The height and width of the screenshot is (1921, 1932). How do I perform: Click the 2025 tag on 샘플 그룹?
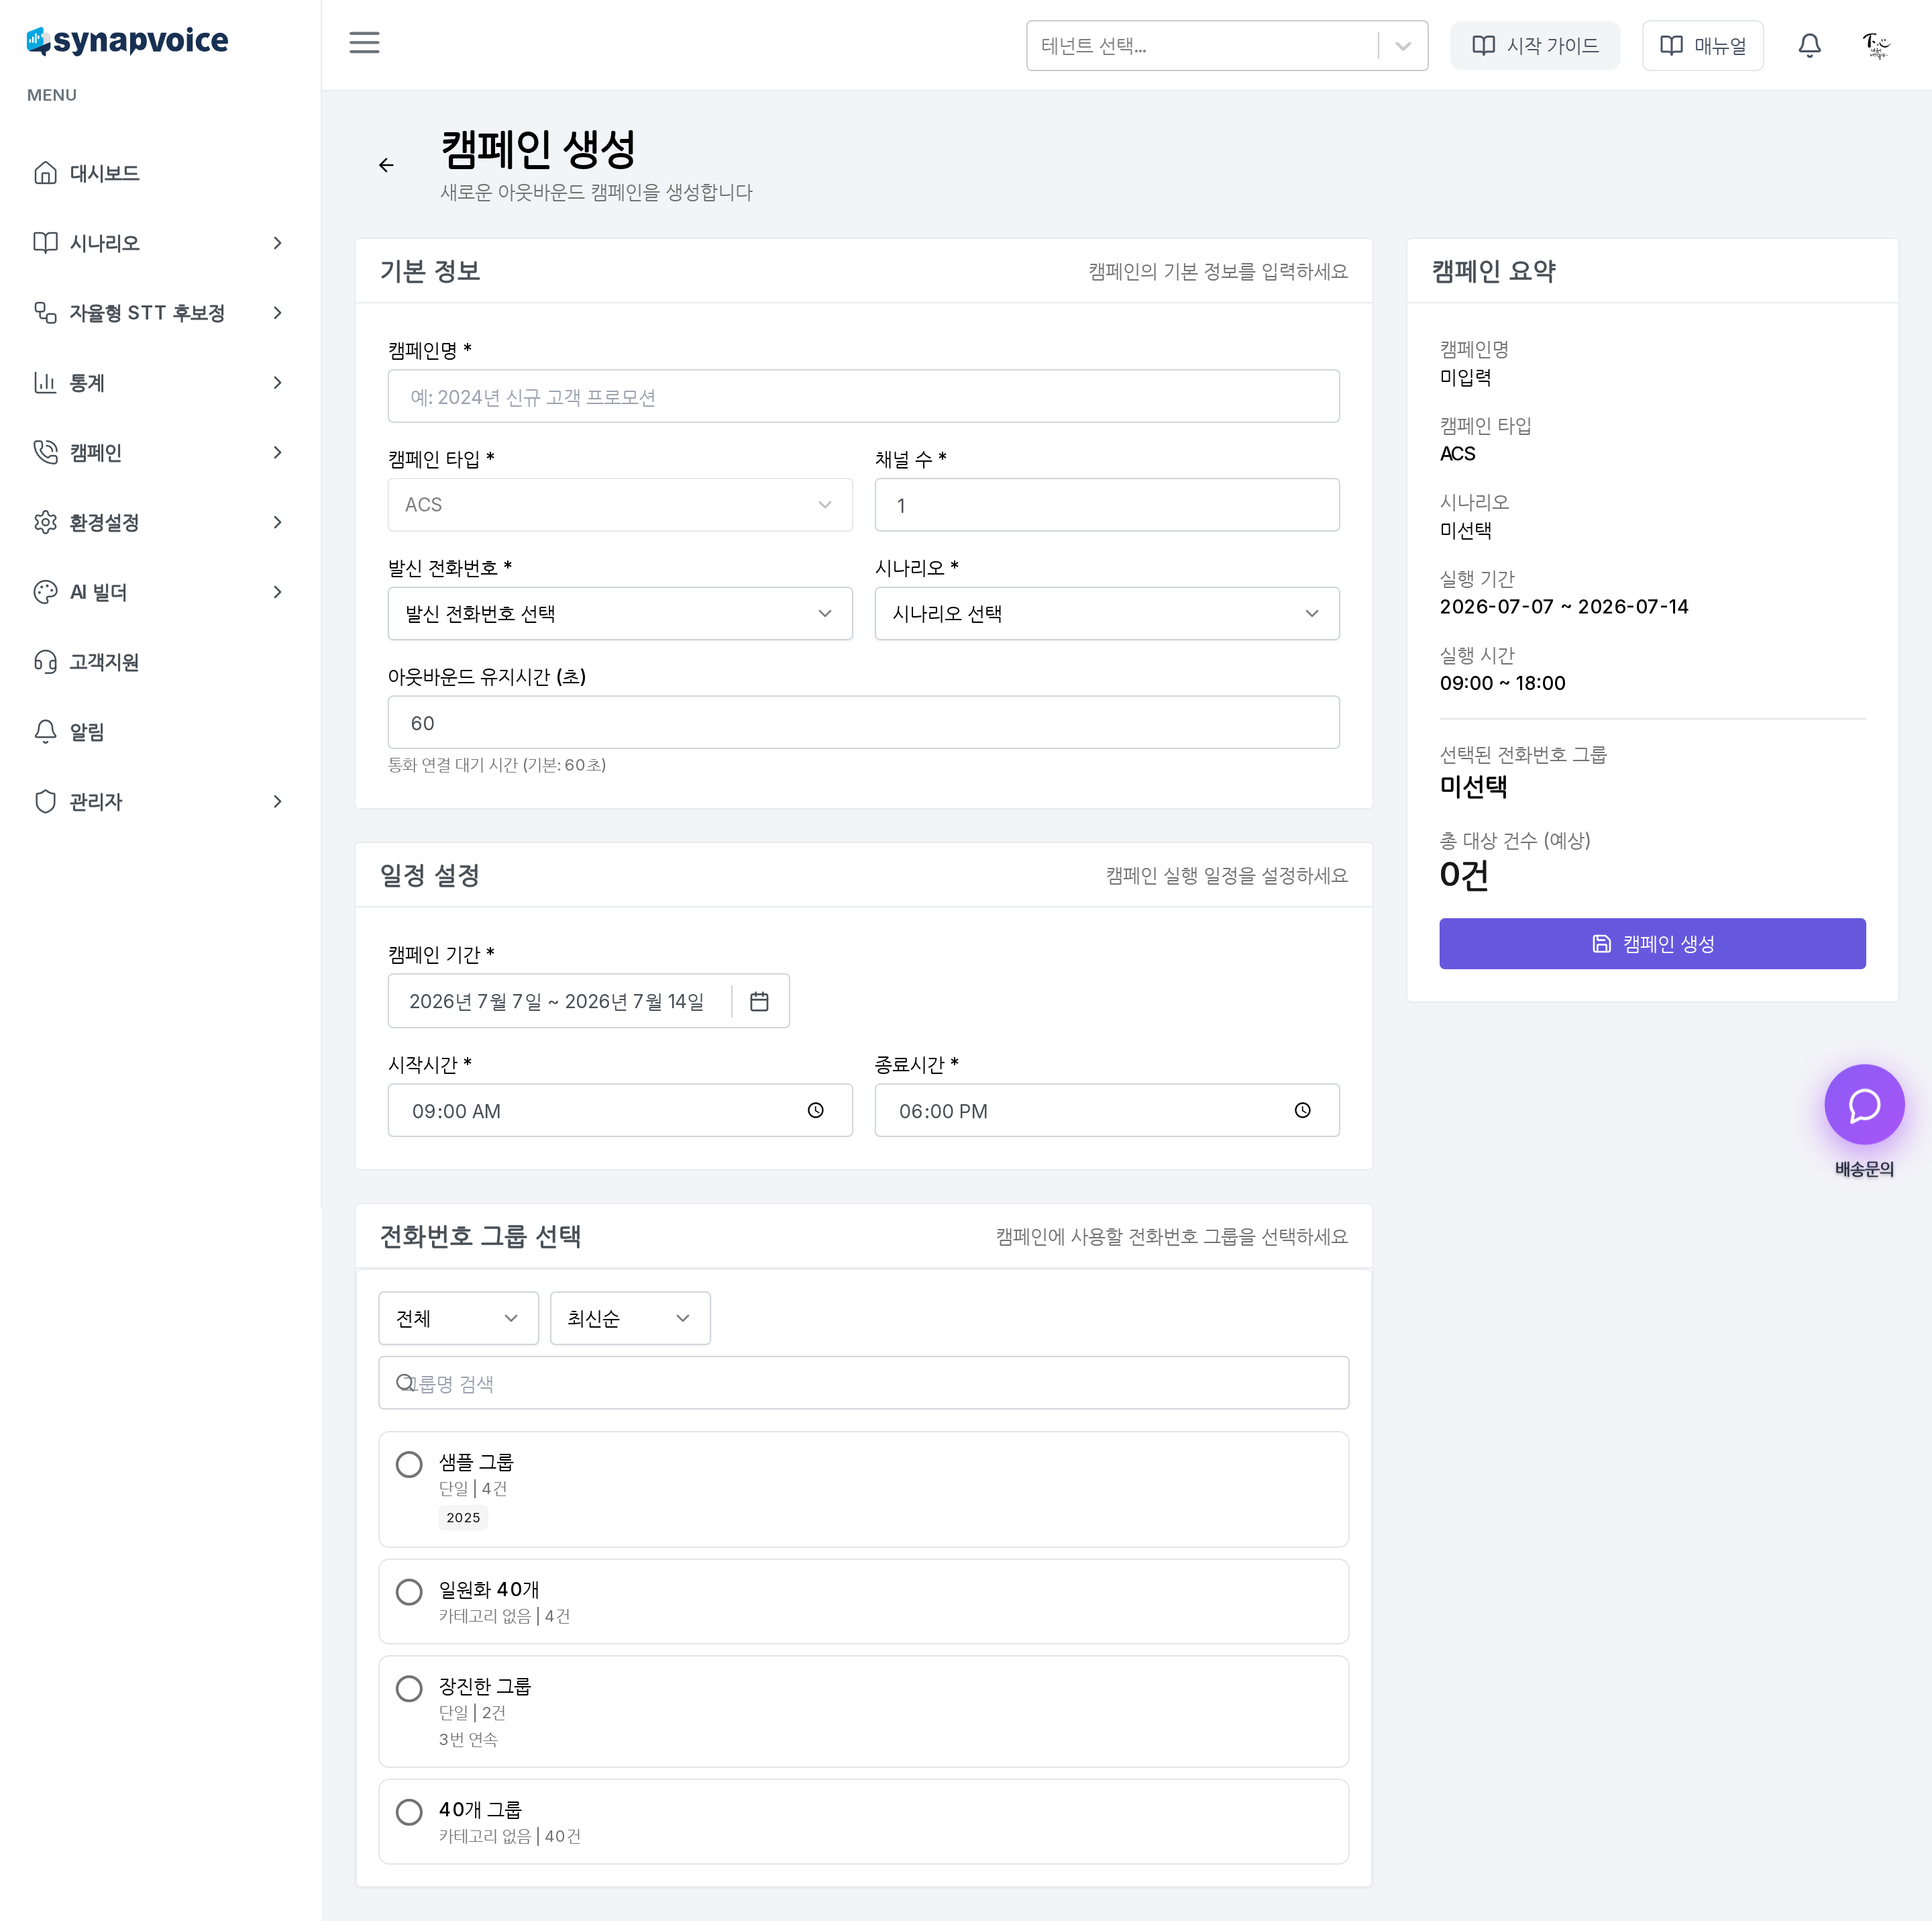(463, 1518)
